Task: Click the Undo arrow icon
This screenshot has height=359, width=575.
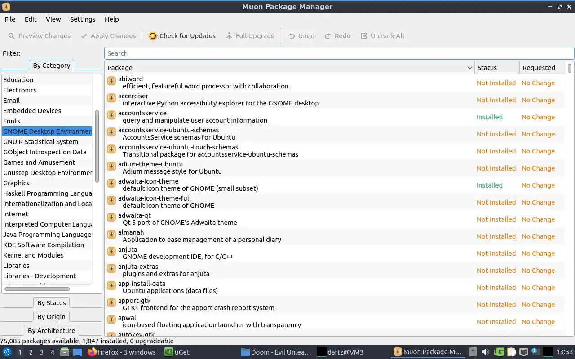Action: click(292, 36)
